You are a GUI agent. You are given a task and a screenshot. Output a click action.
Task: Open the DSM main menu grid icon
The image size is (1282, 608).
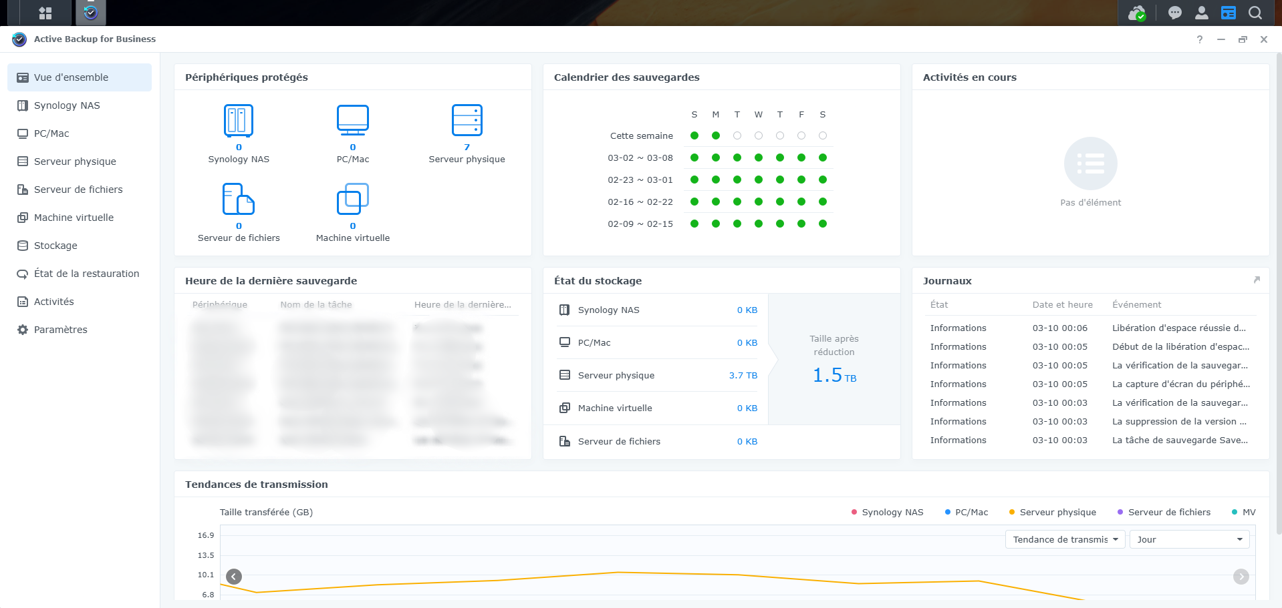(45, 13)
